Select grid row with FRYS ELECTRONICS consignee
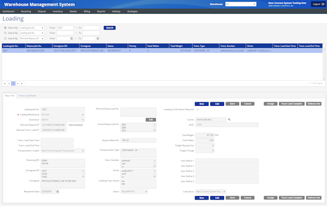327x206 pixels. (162, 51)
